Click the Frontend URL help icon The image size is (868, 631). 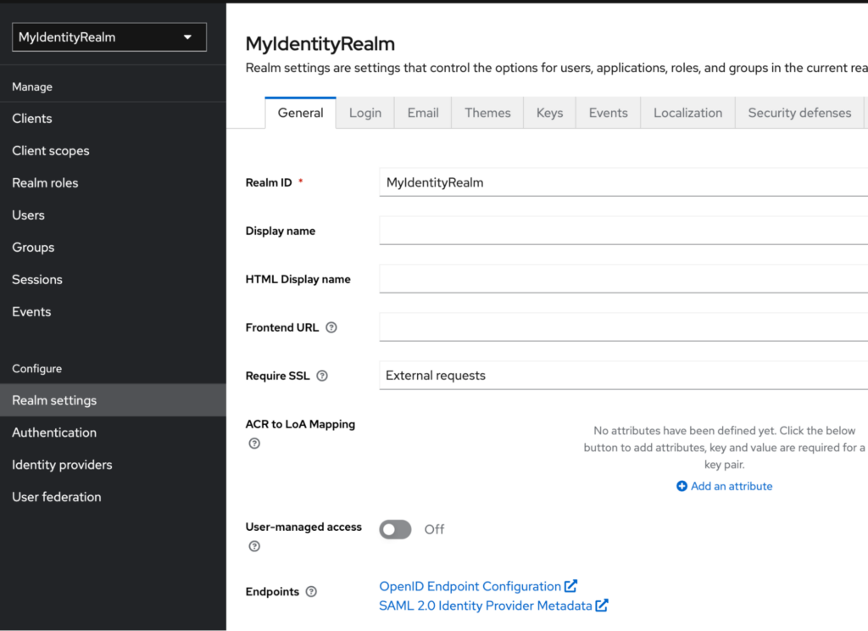coord(331,327)
